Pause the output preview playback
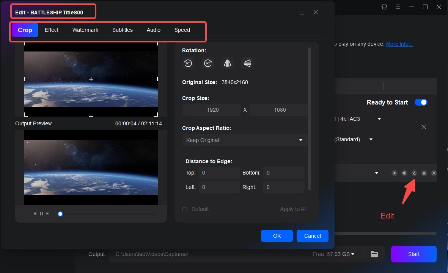This screenshot has width=448, height=273. pyautogui.click(x=41, y=214)
